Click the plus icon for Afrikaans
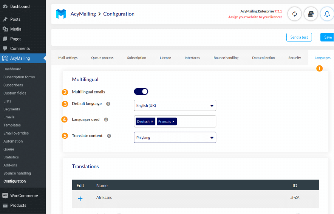 [80, 198]
